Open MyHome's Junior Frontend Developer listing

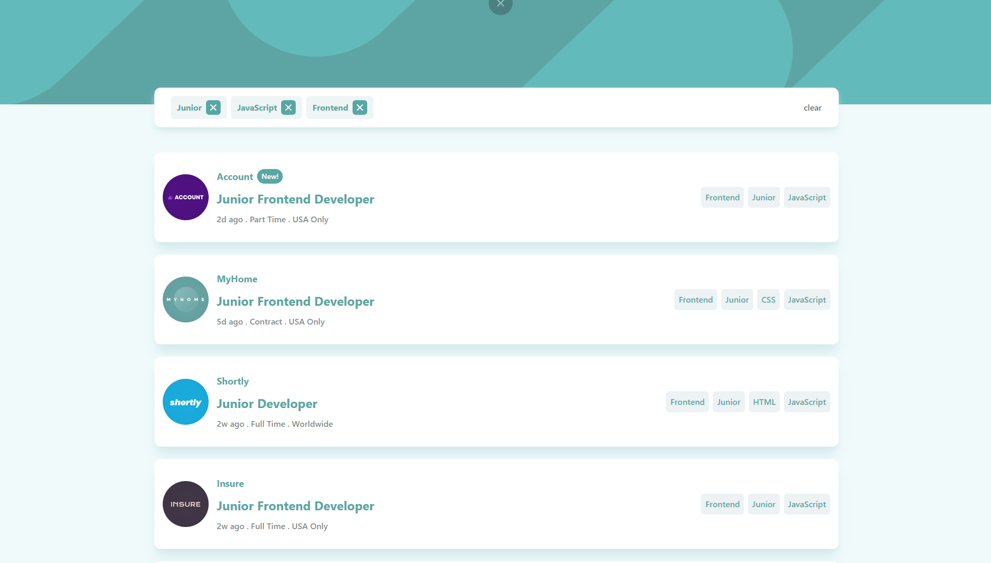coord(295,302)
